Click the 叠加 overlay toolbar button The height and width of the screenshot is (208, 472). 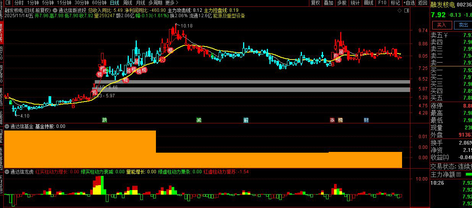[328, 3]
